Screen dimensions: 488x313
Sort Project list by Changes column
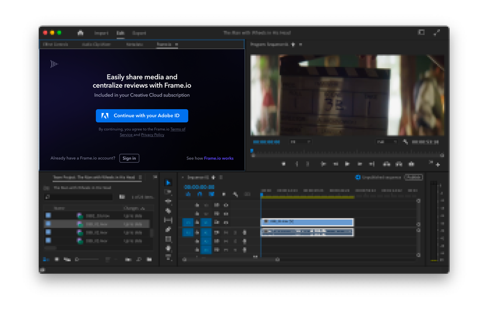tap(134, 208)
